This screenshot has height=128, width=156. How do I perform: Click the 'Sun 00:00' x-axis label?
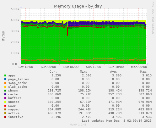coord(48,67)
